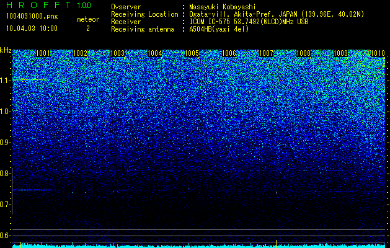Screen dimensions: 390x248
Task: Click the echo dot below the 1007 marker
Action: pyautogui.click(x=277, y=192)
